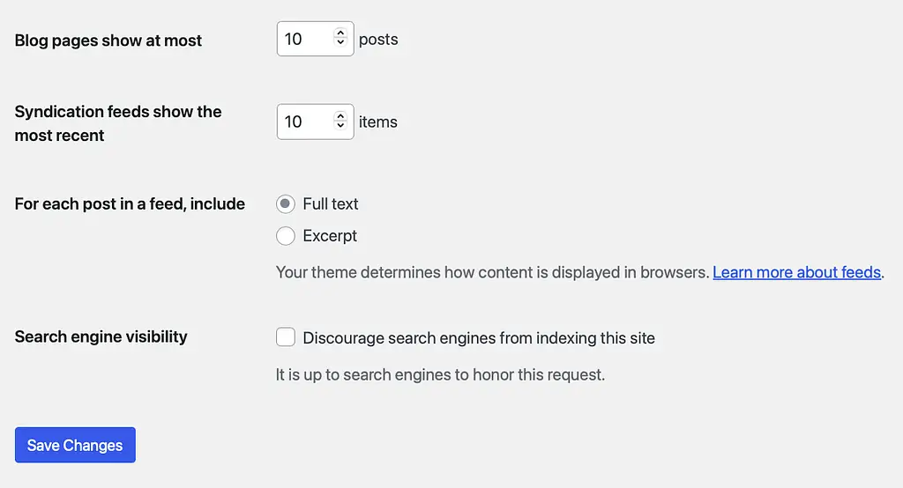Decrease syndication feed items with down arrow
The height and width of the screenshot is (488, 903).
(x=340, y=126)
